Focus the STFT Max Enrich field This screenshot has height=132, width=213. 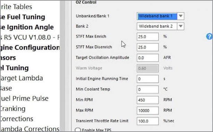click(x=148, y=37)
